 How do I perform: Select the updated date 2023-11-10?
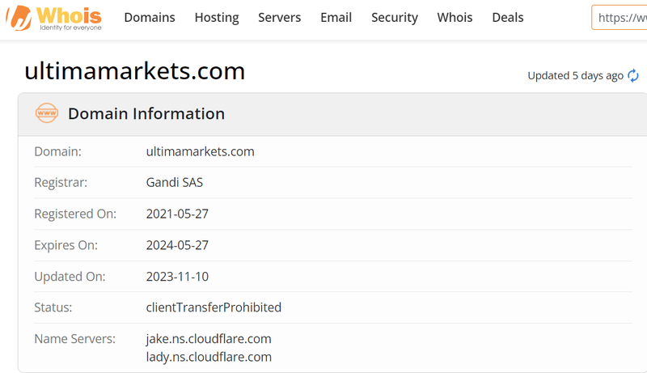[177, 277]
